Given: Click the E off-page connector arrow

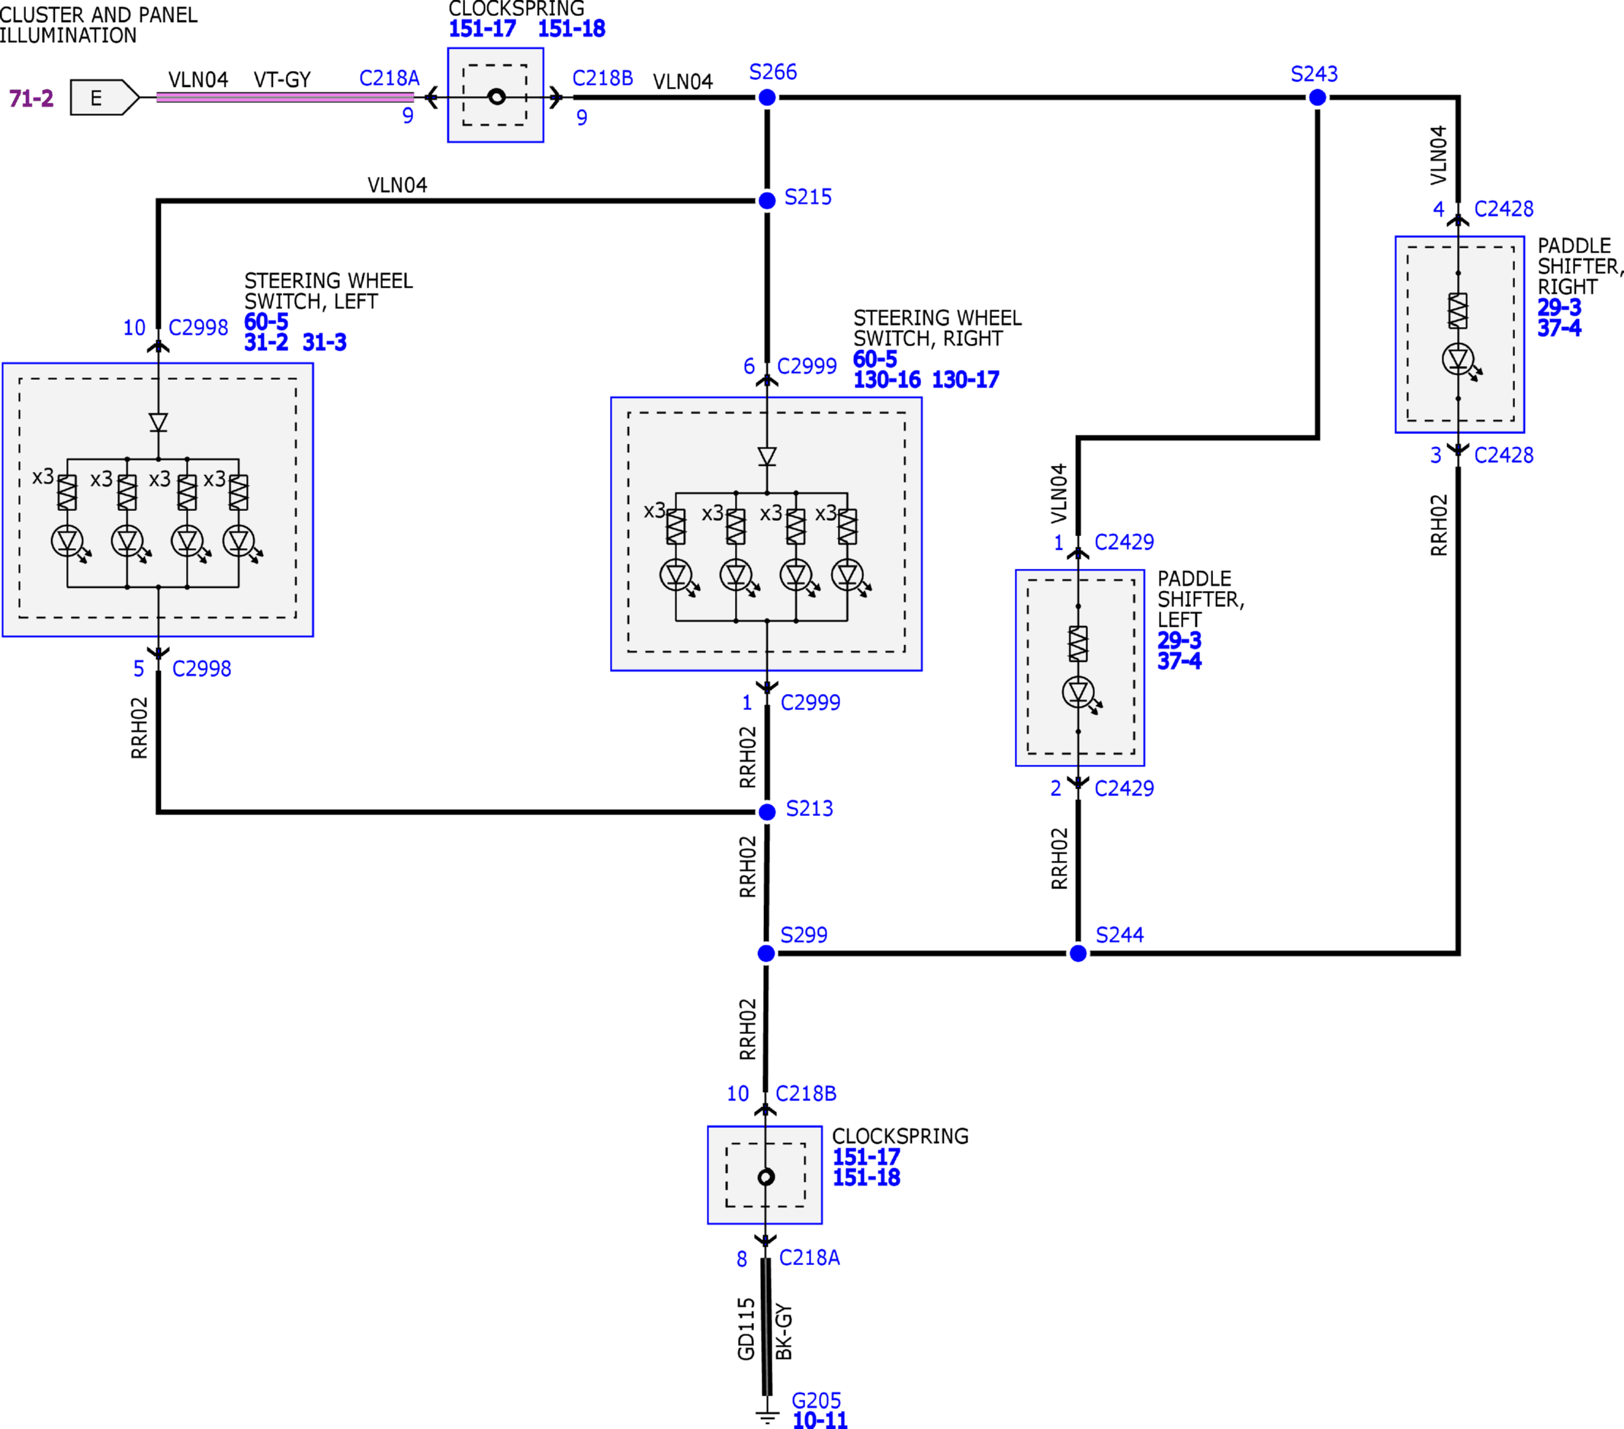Looking at the screenshot, I should pos(105,98).
